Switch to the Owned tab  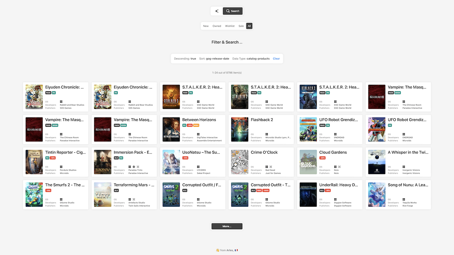click(217, 26)
